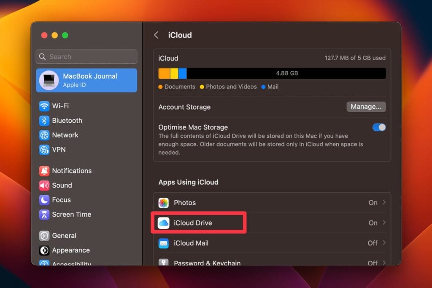Screen dimensions: 432x288
Task: Click orange Documents segment of storage bar
Action: click(164, 73)
